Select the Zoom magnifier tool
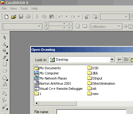The height and width of the screenshot is (114, 133). tap(5, 51)
